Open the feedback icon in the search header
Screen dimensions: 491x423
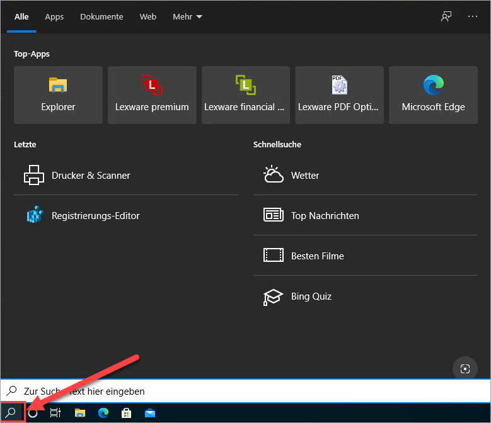tap(446, 16)
